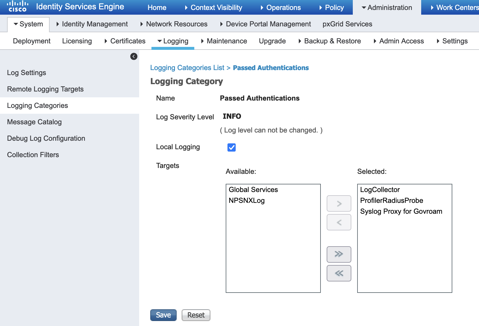
Task: Select NPSNXLog in Available targets
Action: coord(247,201)
